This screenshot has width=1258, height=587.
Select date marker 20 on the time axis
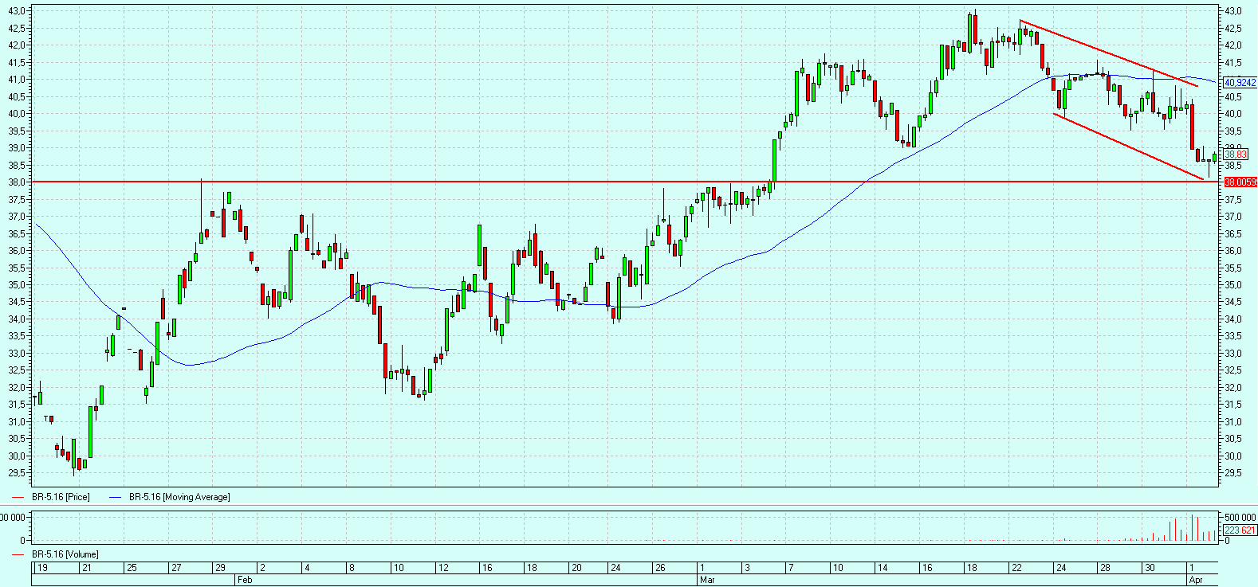tap(576, 568)
